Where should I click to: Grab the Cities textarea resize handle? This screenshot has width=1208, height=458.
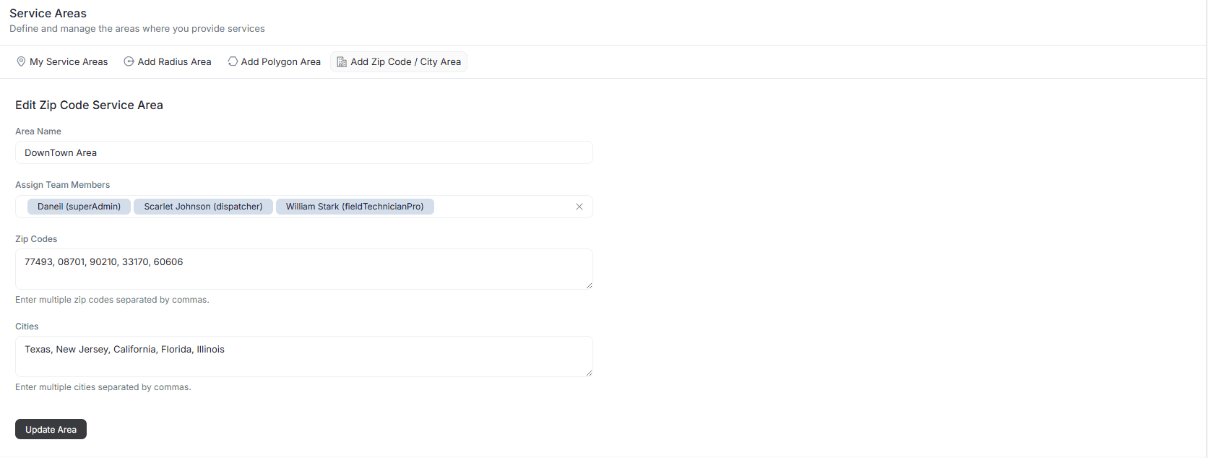point(589,373)
